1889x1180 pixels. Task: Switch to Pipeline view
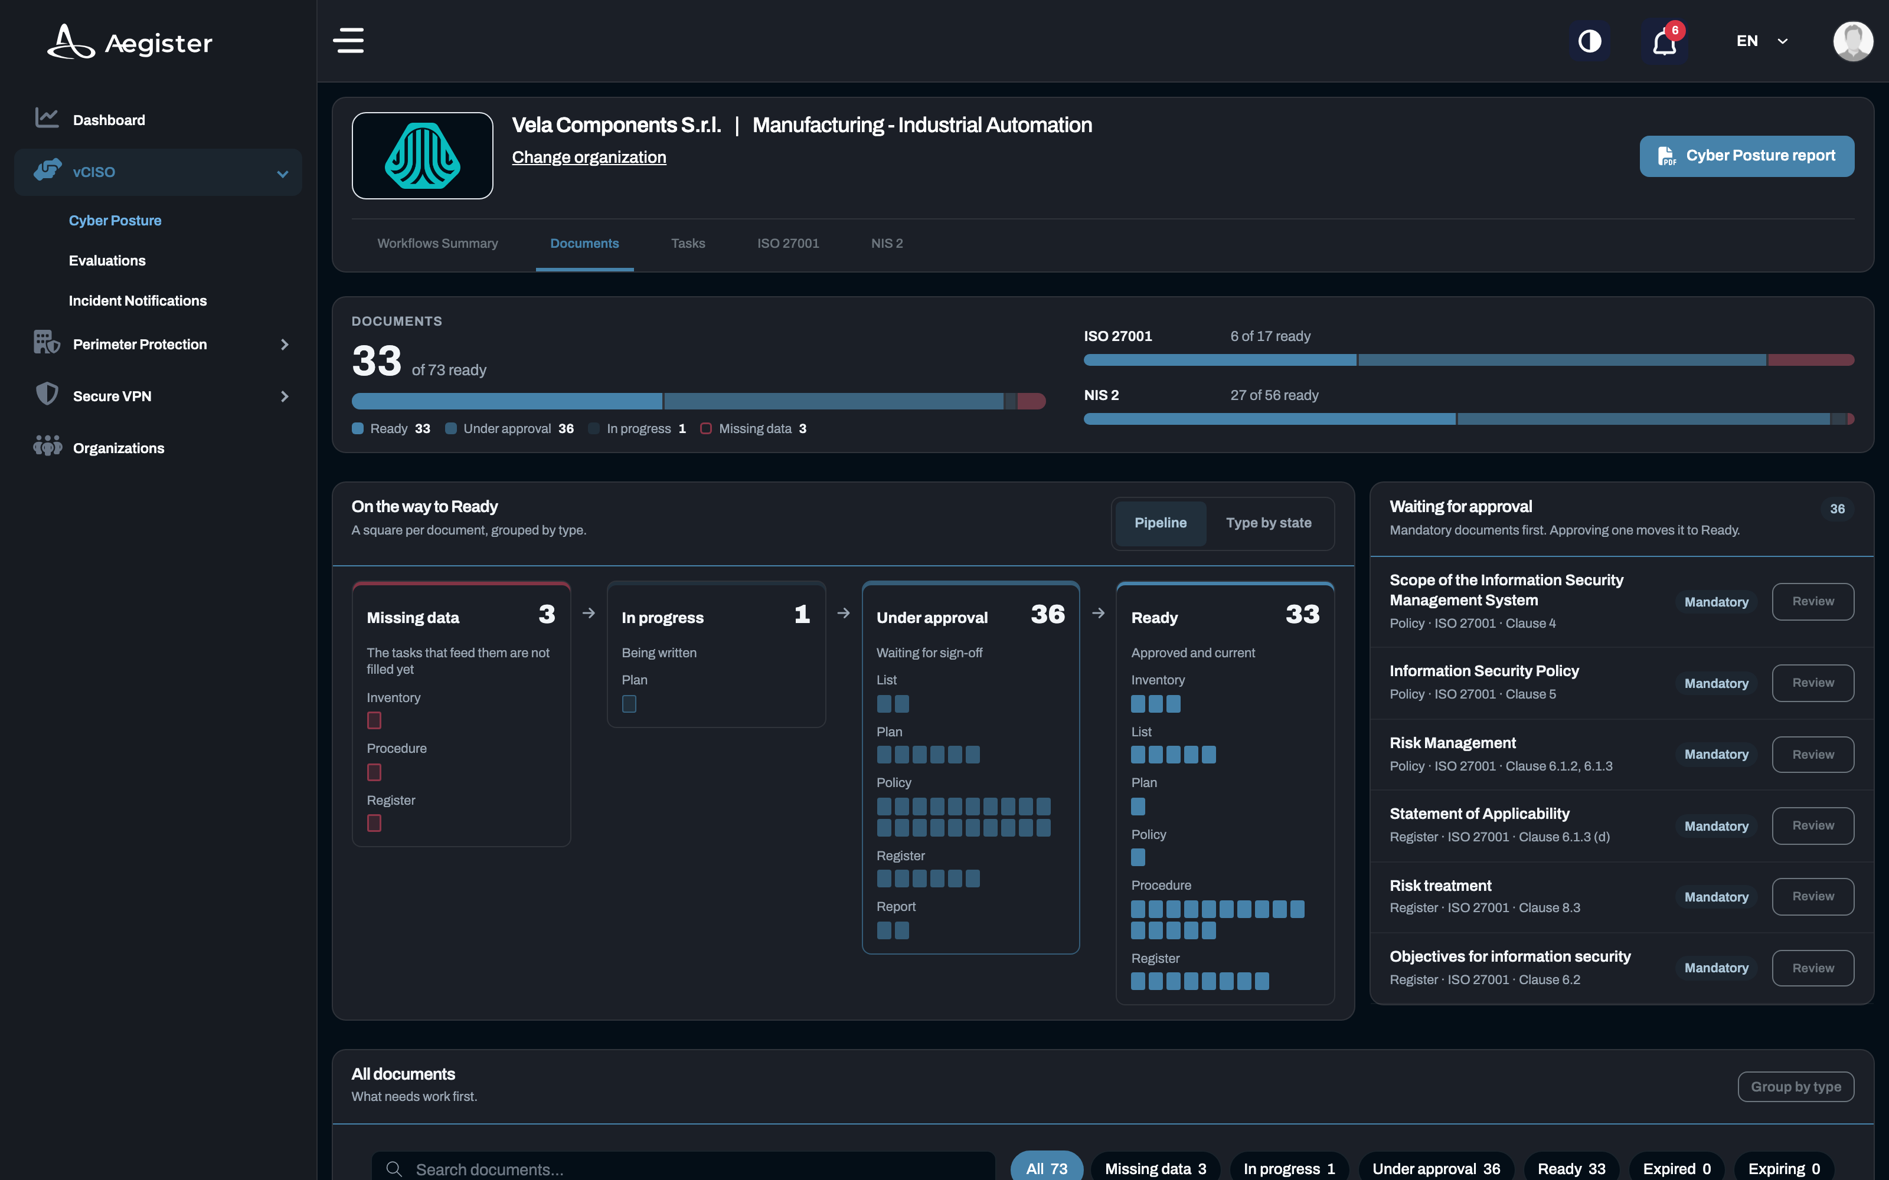point(1160,523)
